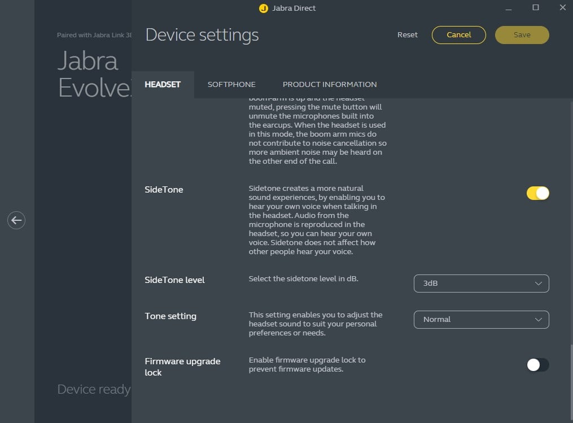Image resolution: width=573 pixels, height=423 pixels.
Task: Click the Jabra Direct logo icon
Action: pyautogui.click(x=263, y=8)
